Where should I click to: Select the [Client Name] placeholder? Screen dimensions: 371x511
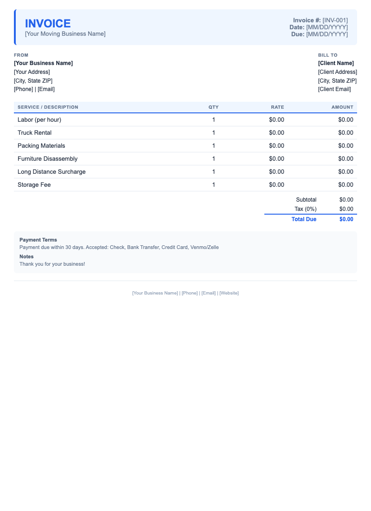pos(336,63)
